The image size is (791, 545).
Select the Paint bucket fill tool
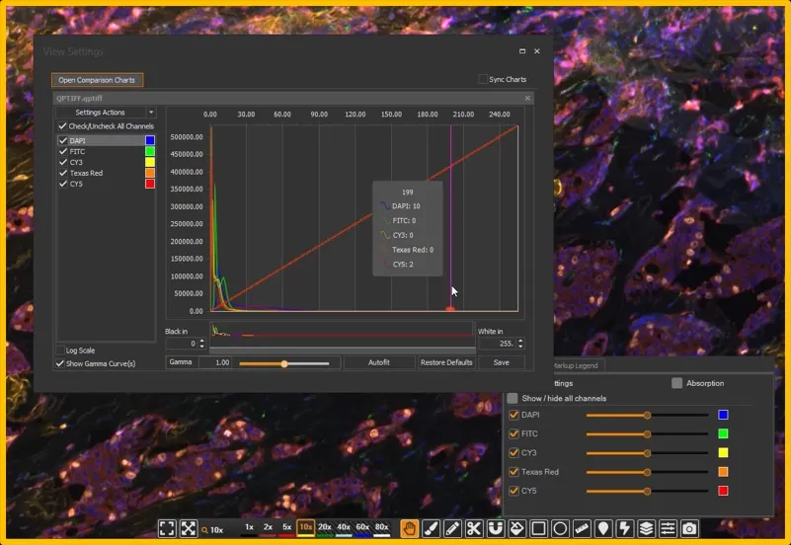[x=517, y=528]
